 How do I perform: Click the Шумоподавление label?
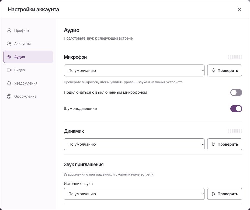pos(80,109)
